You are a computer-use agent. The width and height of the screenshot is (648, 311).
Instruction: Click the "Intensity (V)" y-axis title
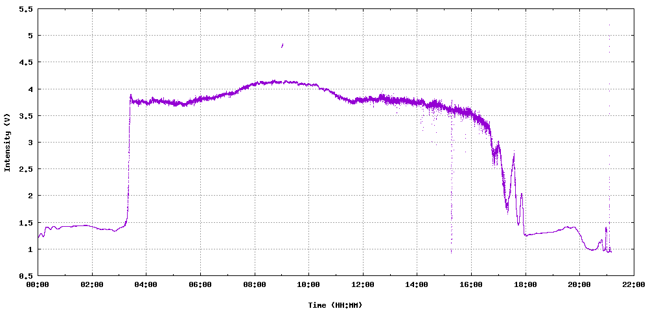pyautogui.click(x=8, y=142)
